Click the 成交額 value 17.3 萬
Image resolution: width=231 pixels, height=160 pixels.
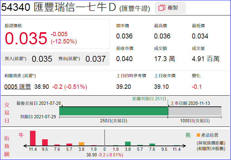tap(165, 59)
